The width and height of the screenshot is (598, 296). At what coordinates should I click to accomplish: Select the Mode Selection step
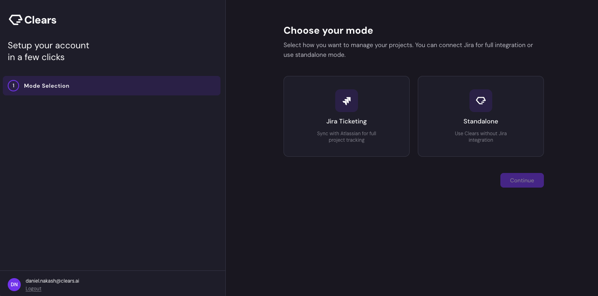111,86
